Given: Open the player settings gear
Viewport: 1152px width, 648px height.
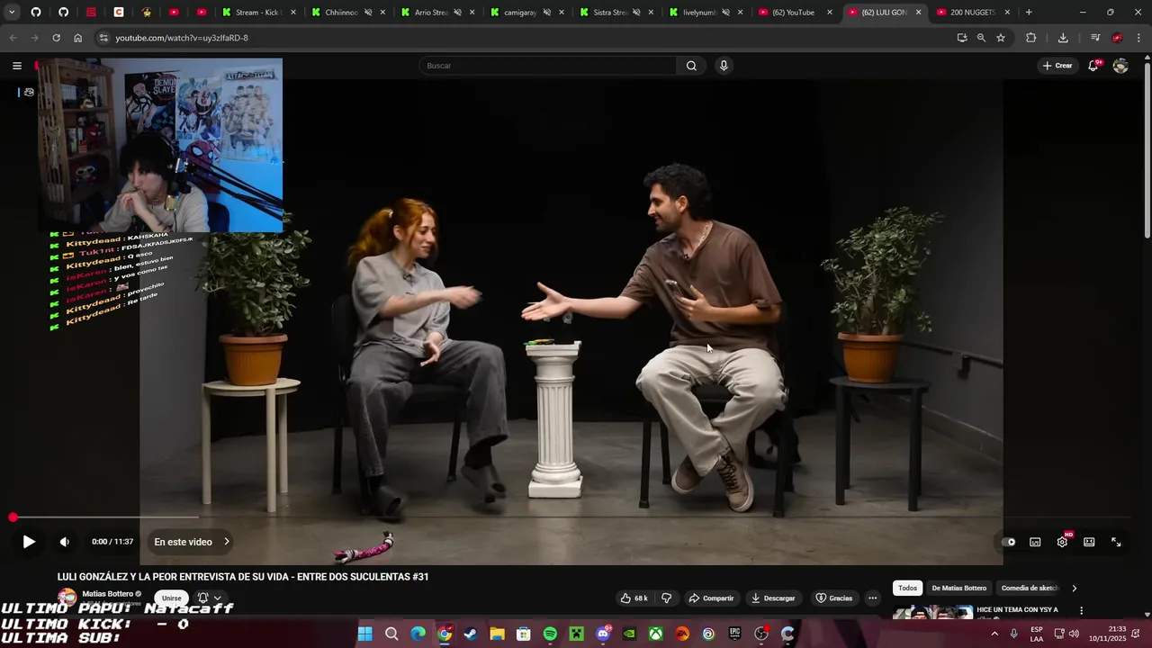Looking at the screenshot, I should [1062, 542].
